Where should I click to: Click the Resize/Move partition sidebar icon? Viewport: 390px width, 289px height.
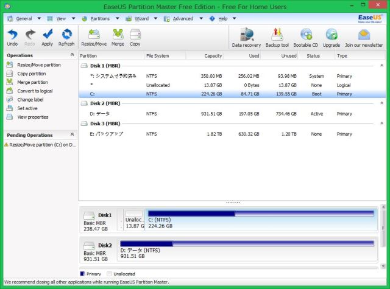tap(10, 64)
